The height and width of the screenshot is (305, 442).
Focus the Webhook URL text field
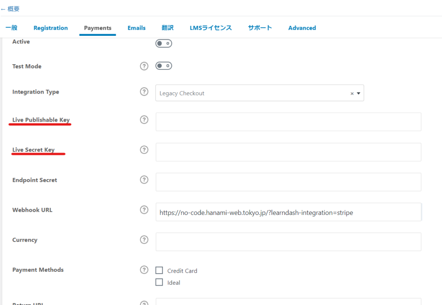(x=288, y=212)
